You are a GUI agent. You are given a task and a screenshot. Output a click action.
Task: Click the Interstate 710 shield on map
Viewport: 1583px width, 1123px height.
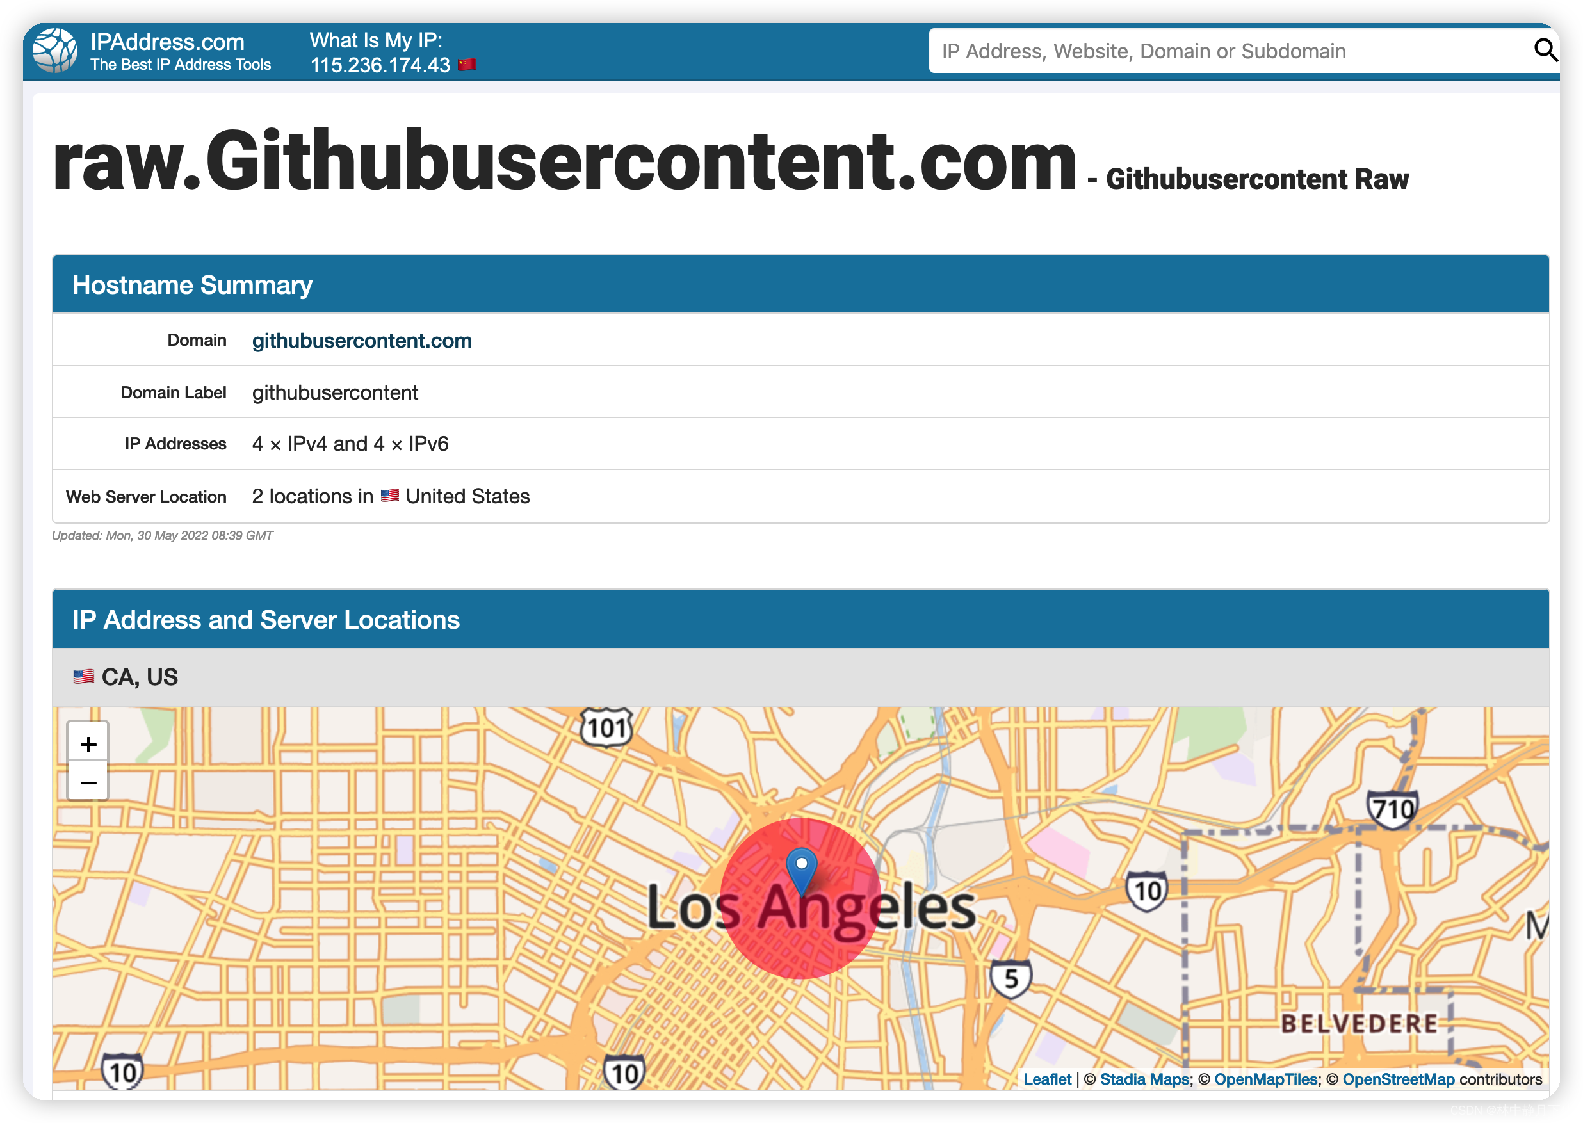point(1392,809)
